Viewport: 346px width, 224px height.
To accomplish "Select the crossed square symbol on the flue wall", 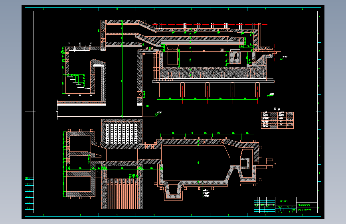I will (x=139, y=94).
